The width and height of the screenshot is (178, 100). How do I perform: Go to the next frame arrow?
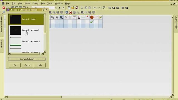[x=63, y=8]
